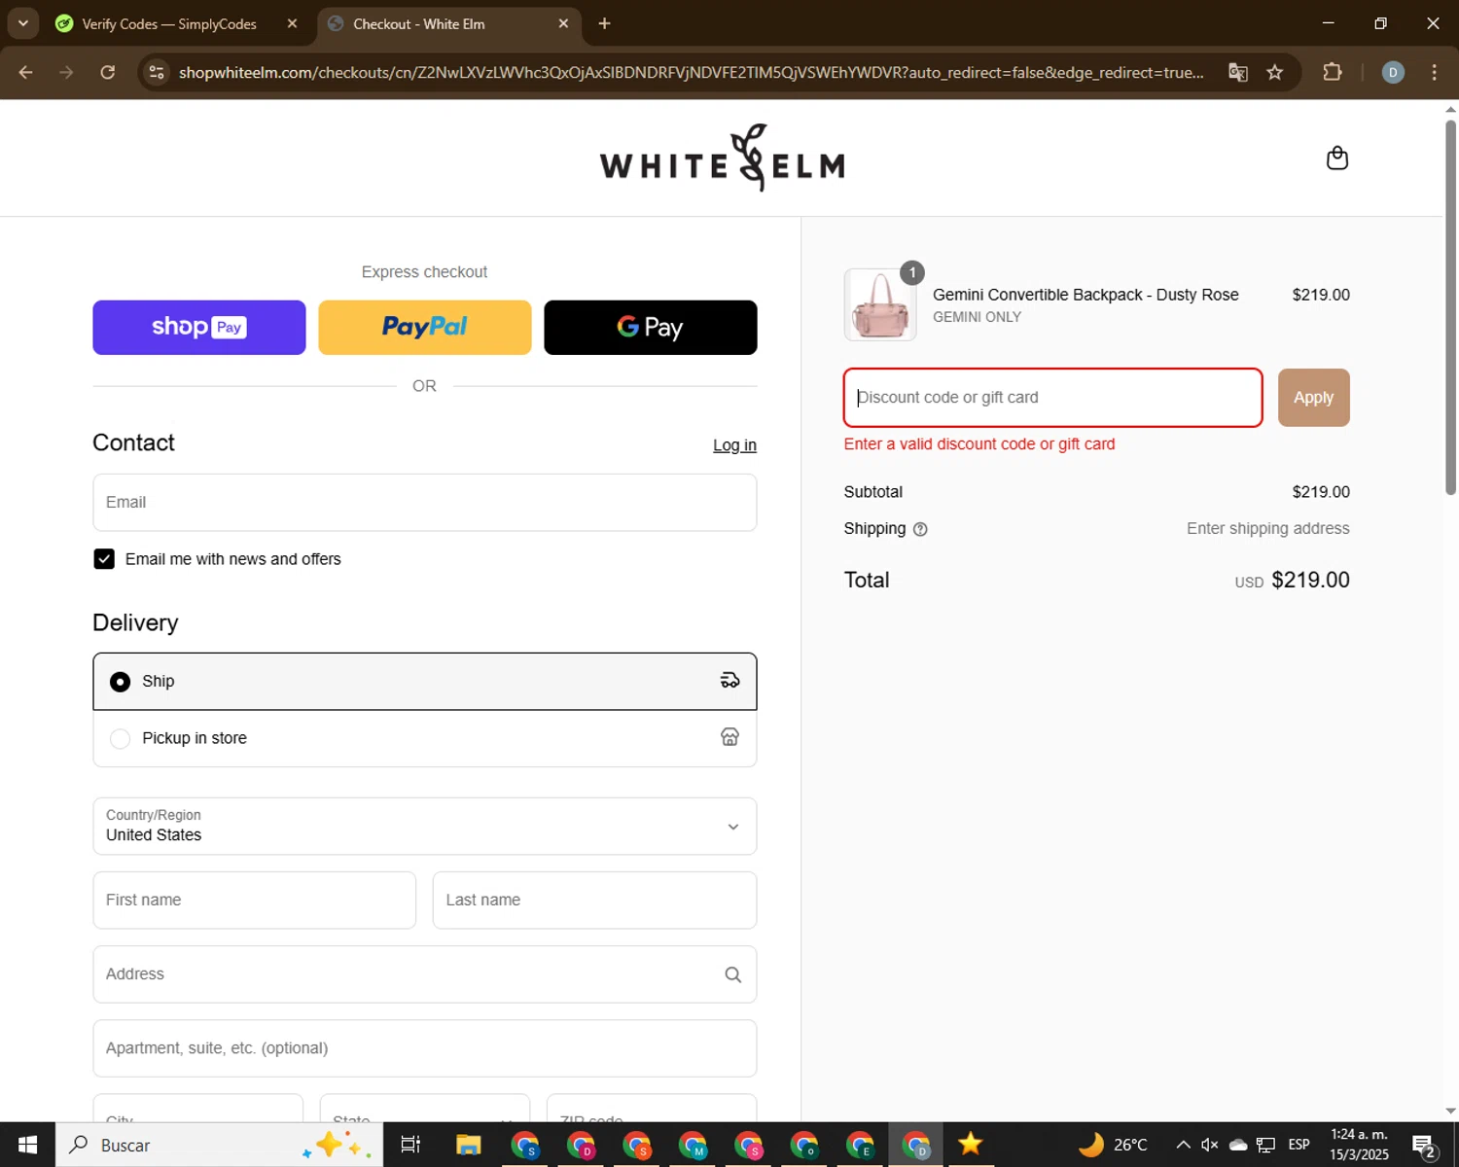This screenshot has width=1459, height=1167.
Task: Switch to Checkout - White Elm tab
Action: [x=449, y=23]
